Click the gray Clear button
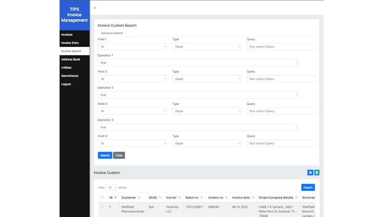383x217 pixels. point(119,155)
